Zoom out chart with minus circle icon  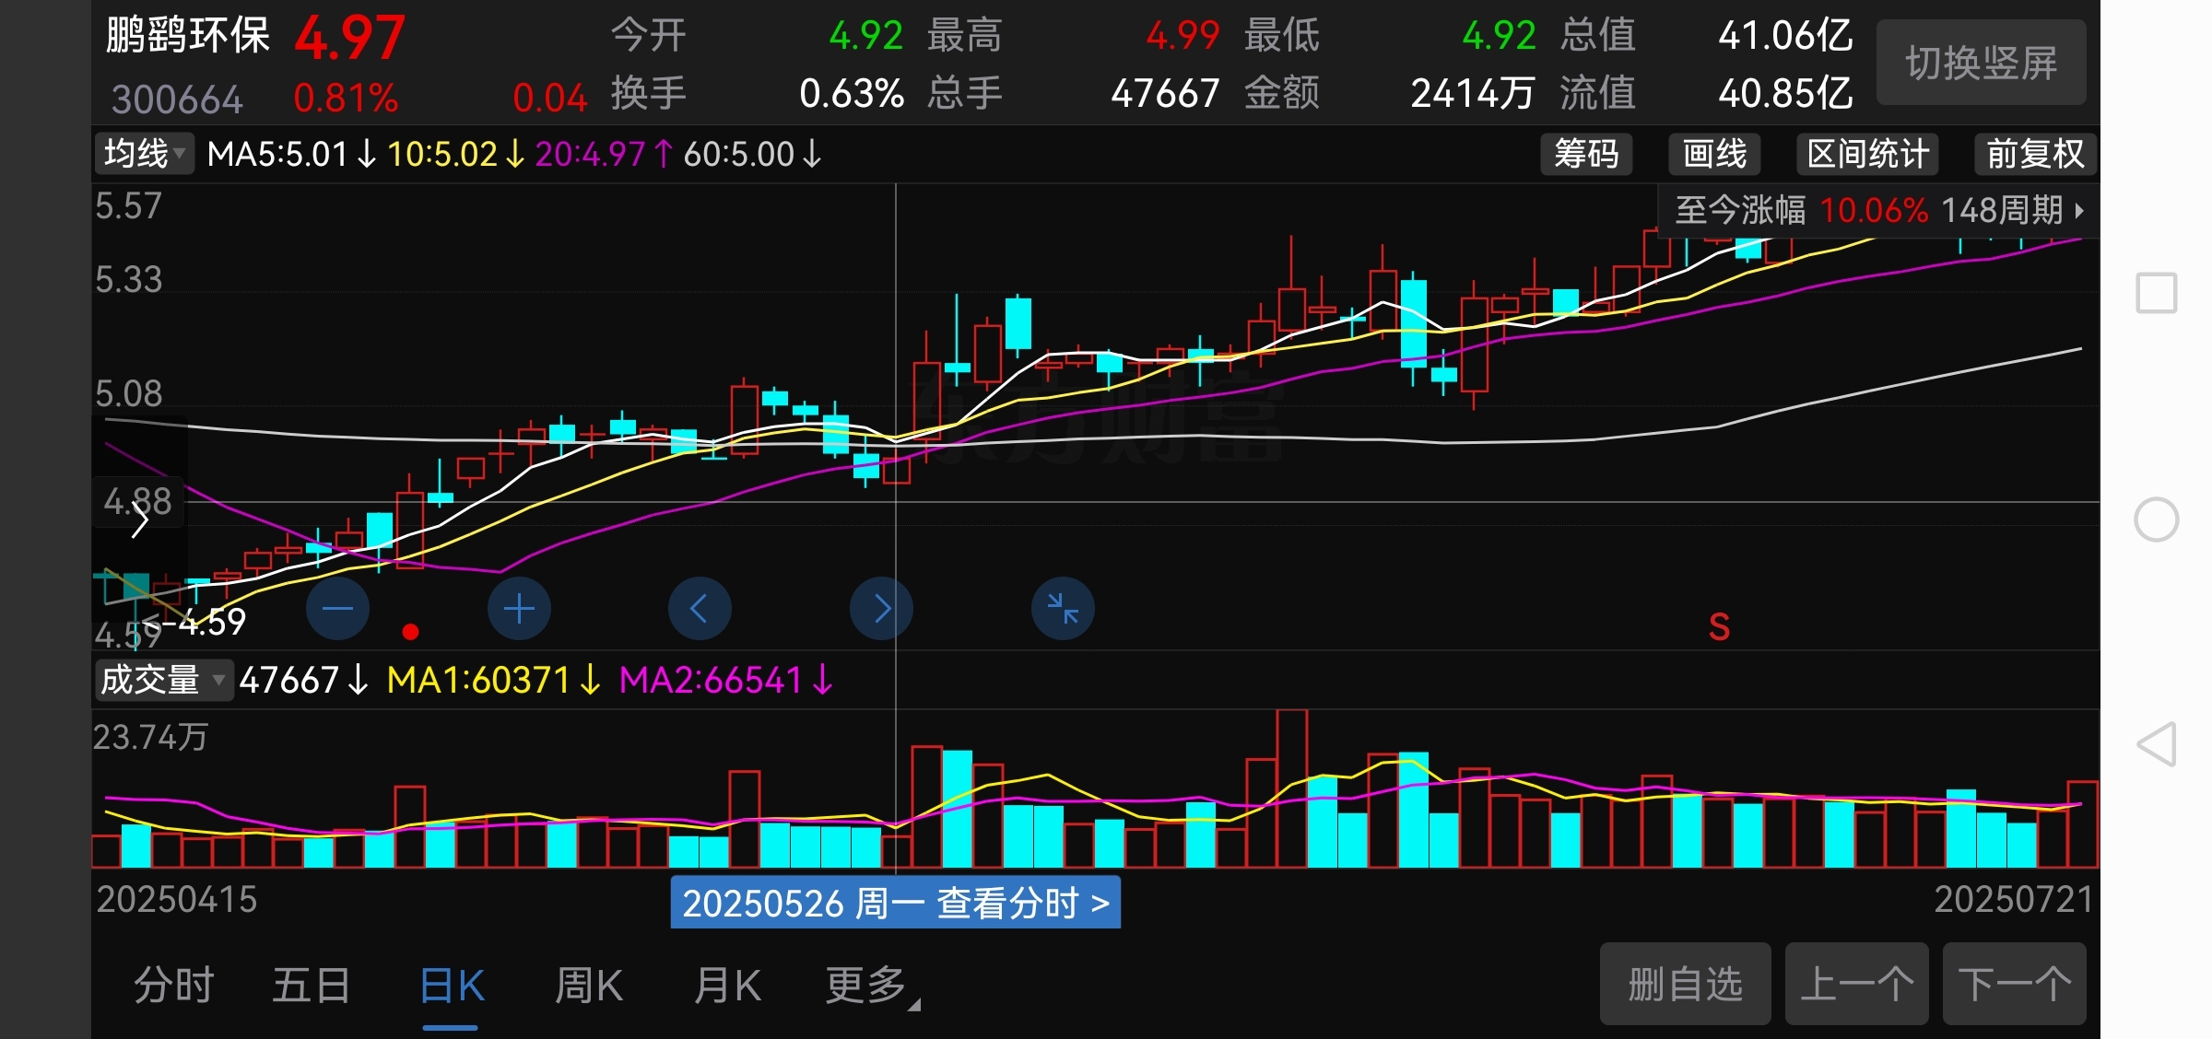(337, 608)
